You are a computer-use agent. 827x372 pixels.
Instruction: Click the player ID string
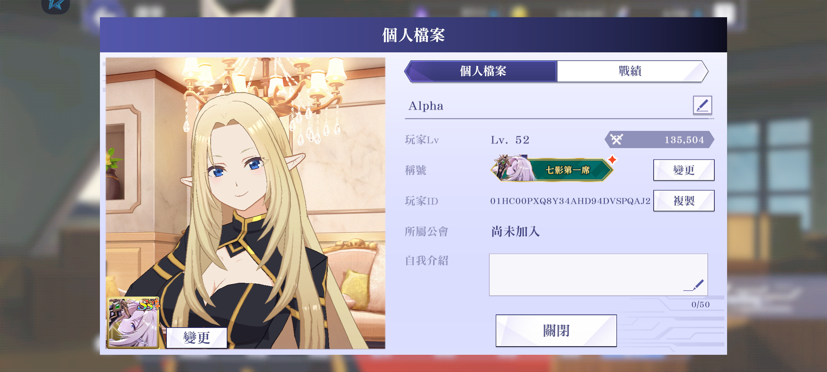point(570,201)
